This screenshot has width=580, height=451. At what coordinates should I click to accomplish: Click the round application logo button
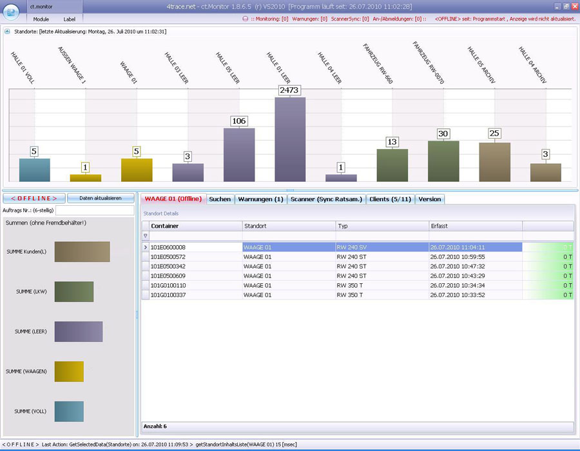point(12,12)
